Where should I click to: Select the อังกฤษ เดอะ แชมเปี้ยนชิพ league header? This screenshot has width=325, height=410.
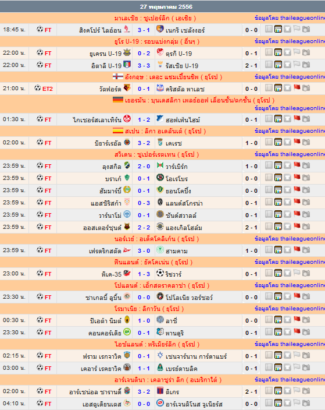[167, 77]
